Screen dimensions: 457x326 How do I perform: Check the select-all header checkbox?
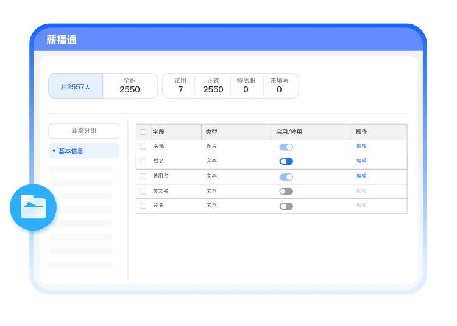click(143, 132)
